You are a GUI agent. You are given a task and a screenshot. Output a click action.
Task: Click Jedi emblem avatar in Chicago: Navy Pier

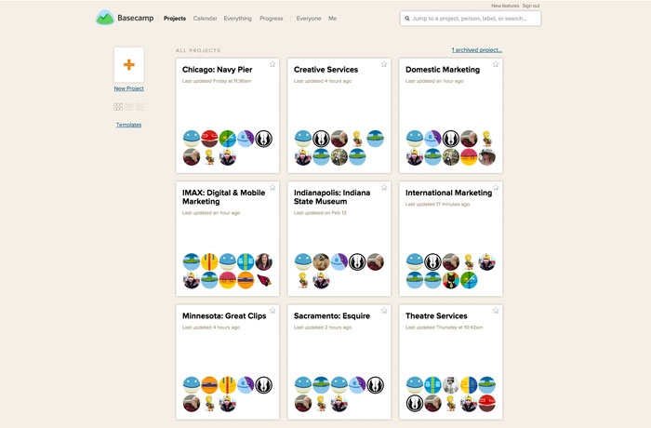pyautogui.click(x=263, y=139)
